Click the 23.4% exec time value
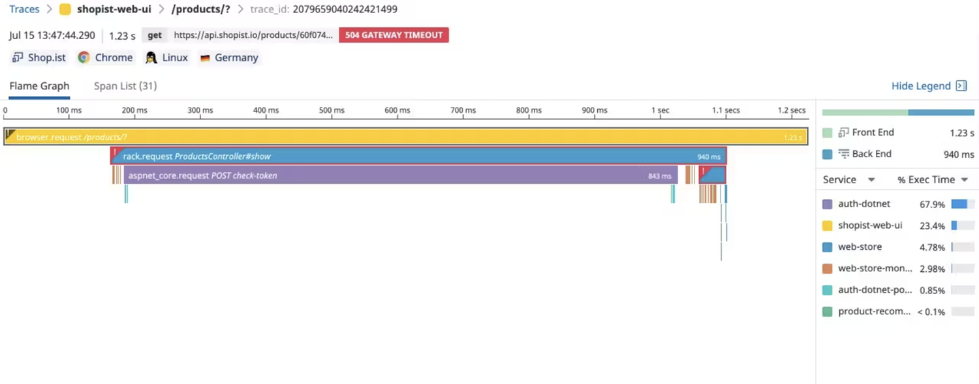 coord(932,226)
